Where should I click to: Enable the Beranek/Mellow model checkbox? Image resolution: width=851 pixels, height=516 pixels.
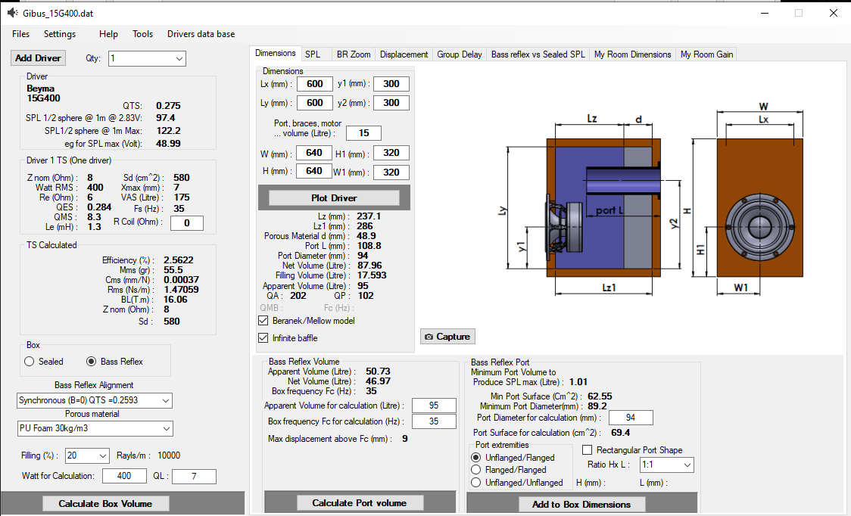pos(264,321)
